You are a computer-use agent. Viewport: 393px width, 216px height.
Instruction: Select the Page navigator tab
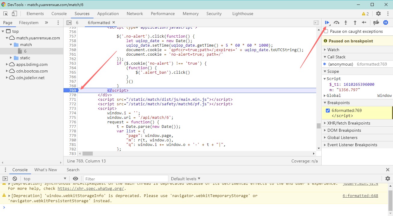point(8,23)
